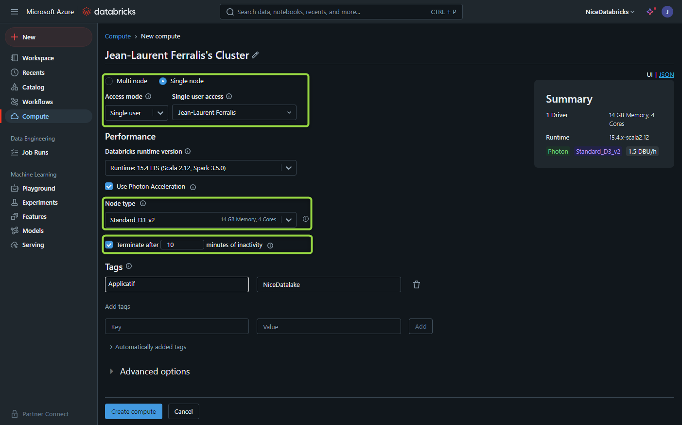682x425 pixels.
Task: Click the tag Value input field
Action: coord(329,326)
